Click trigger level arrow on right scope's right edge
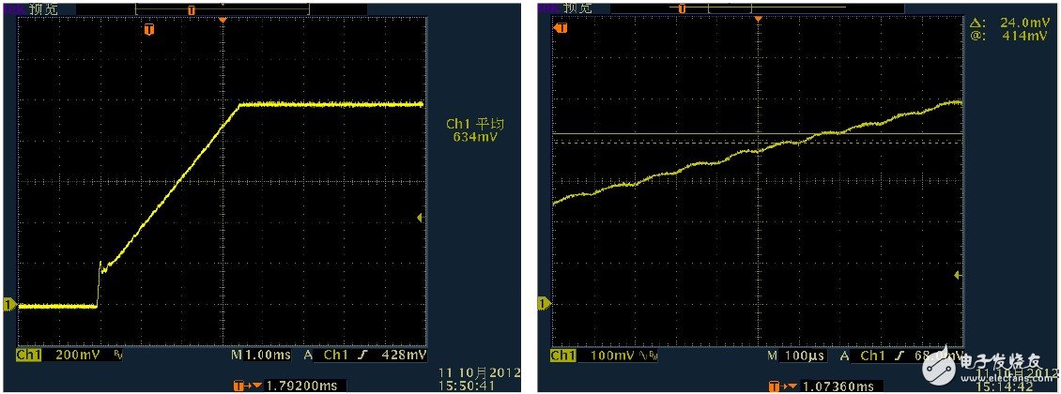The height and width of the screenshot is (394, 1061). coord(957,275)
